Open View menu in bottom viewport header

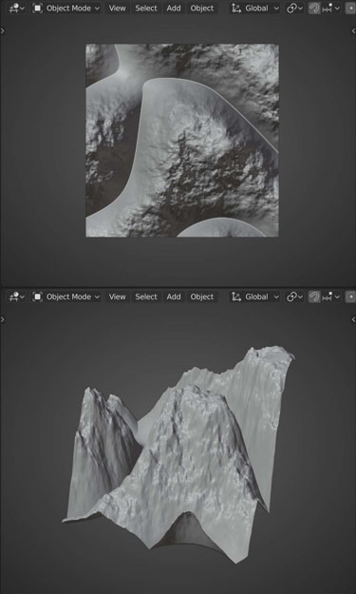point(118,297)
